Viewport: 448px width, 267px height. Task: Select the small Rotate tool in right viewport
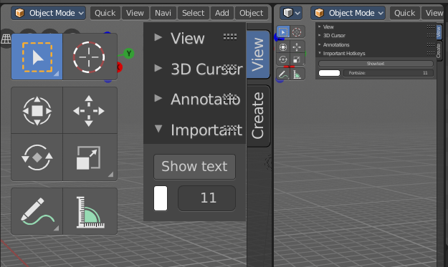click(x=283, y=59)
